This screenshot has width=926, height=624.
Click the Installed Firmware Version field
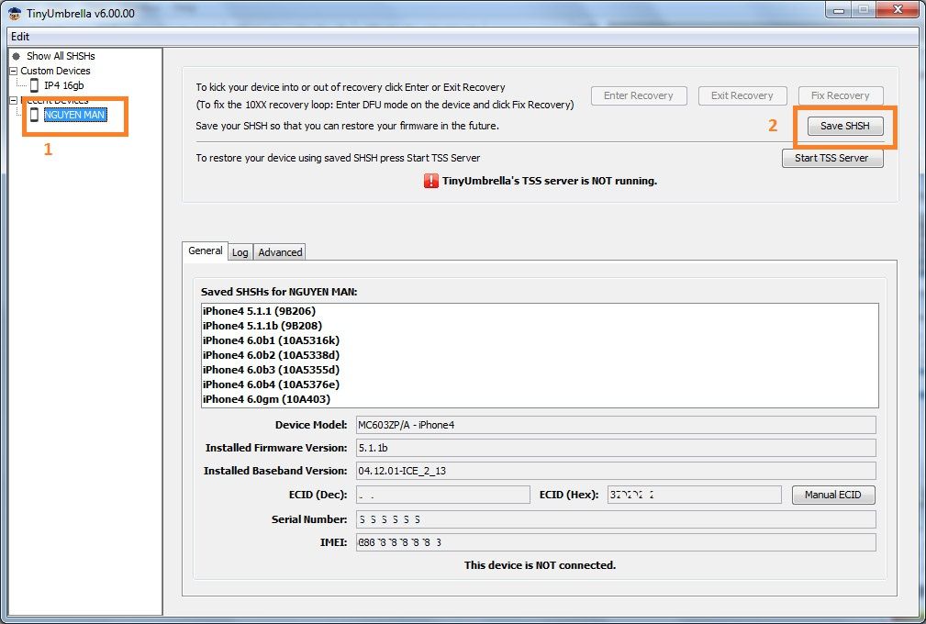(x=616, y=448)
